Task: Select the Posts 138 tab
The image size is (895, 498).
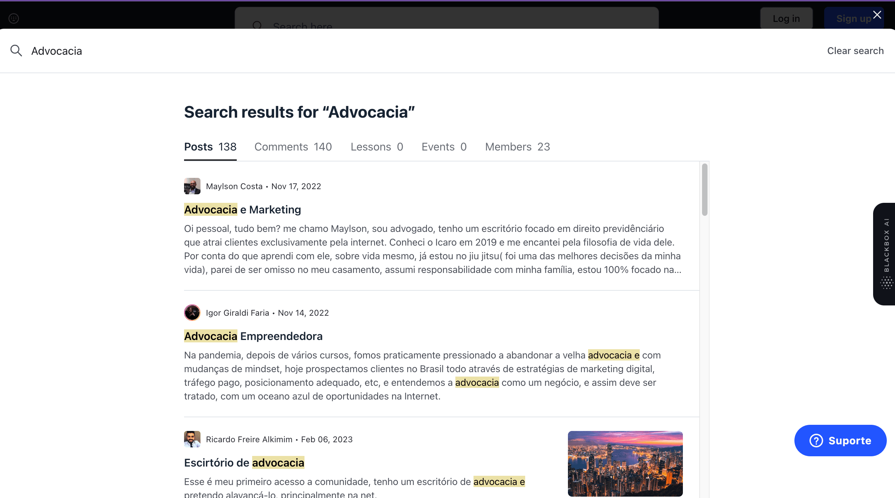Action: (210, 147)
